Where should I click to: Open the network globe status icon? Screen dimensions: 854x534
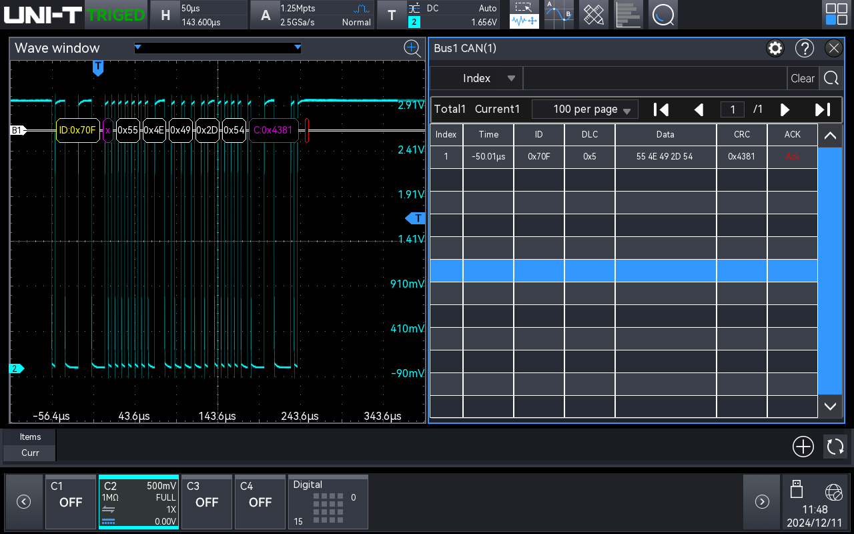[833, 493]
